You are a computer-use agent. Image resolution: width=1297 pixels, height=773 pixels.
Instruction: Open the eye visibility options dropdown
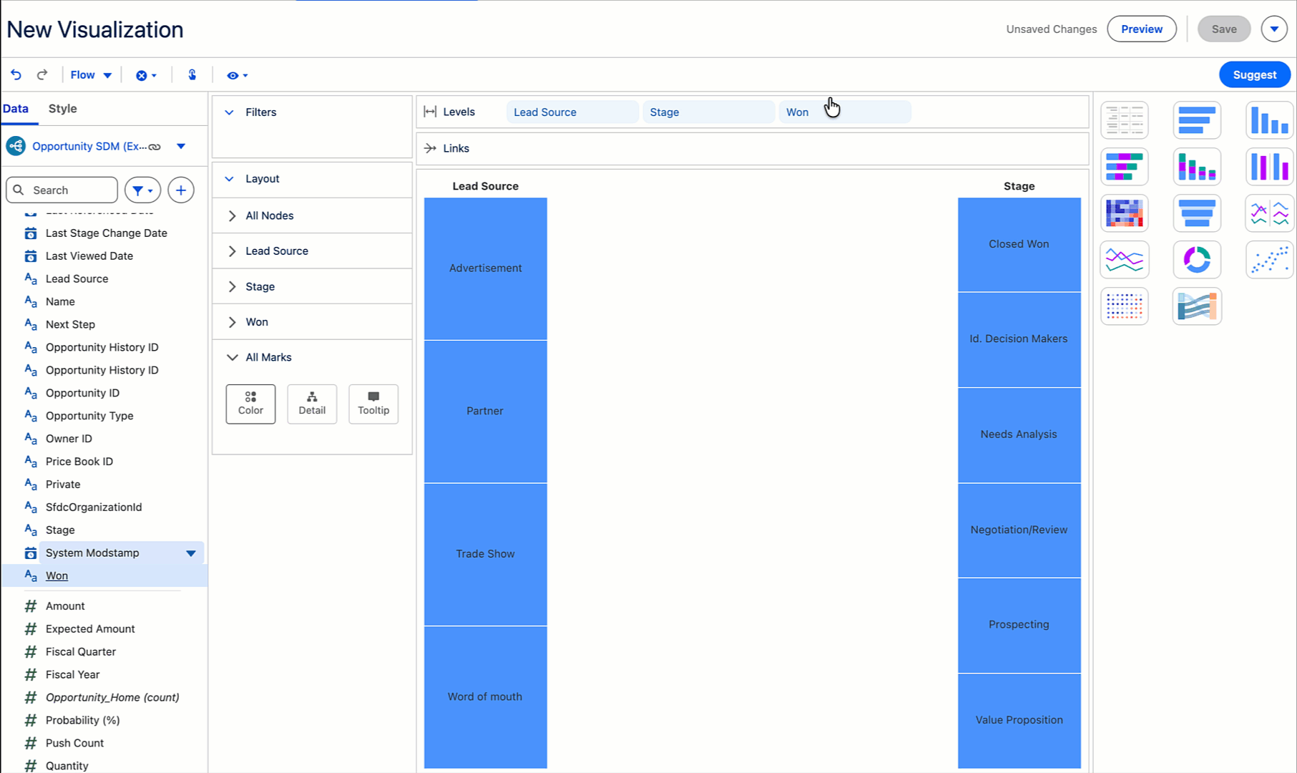click(237, 75)
